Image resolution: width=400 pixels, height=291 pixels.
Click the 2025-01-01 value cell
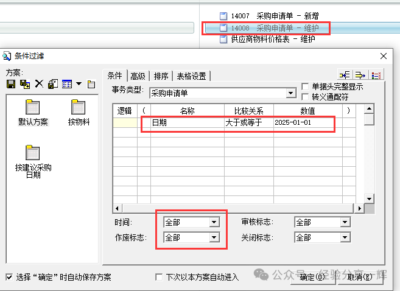pyautogui.click(x=303, y=122)
